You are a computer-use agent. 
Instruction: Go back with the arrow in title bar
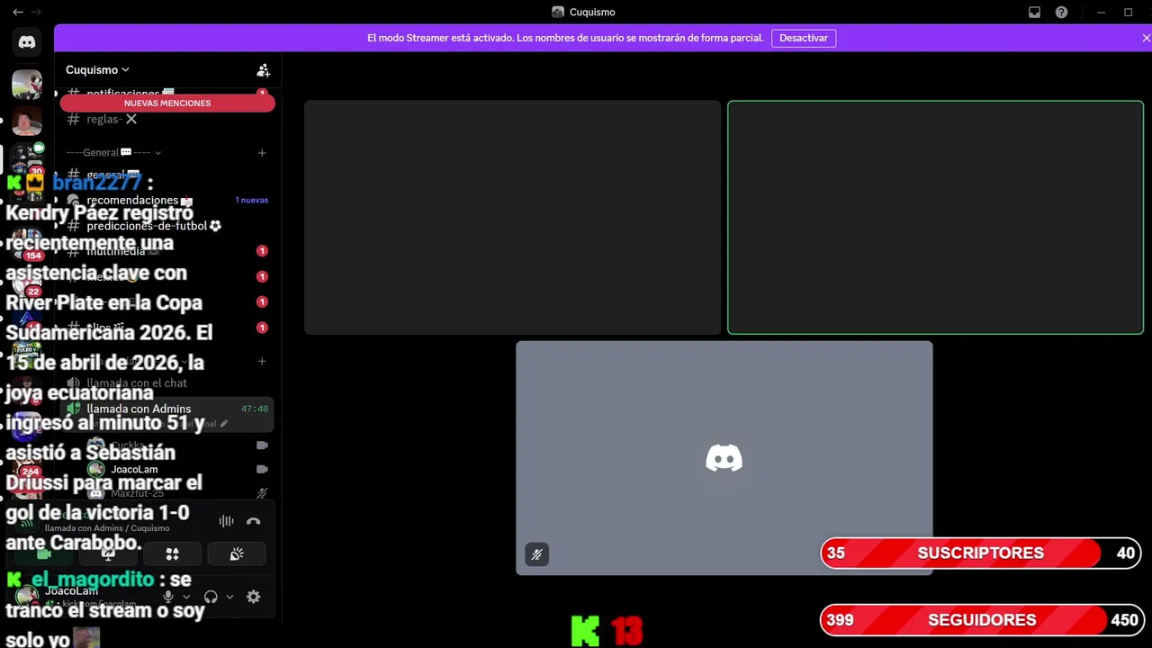[x=17, y=12]
